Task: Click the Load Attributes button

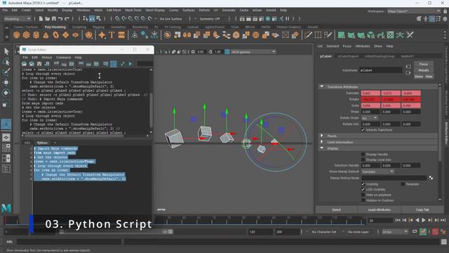Action: [379, 209]
